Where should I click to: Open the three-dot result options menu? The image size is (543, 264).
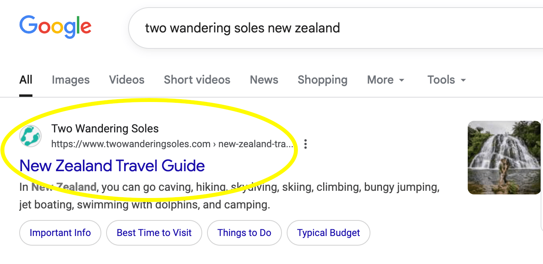click(x=306, y=144)
